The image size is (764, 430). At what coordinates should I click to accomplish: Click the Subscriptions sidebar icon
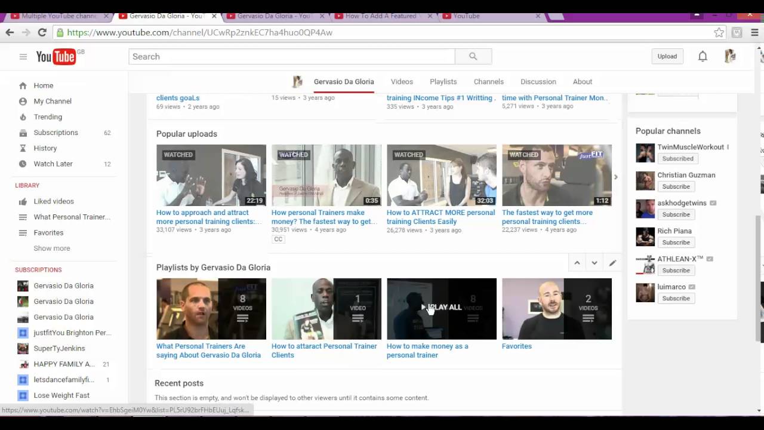[23, 133]
